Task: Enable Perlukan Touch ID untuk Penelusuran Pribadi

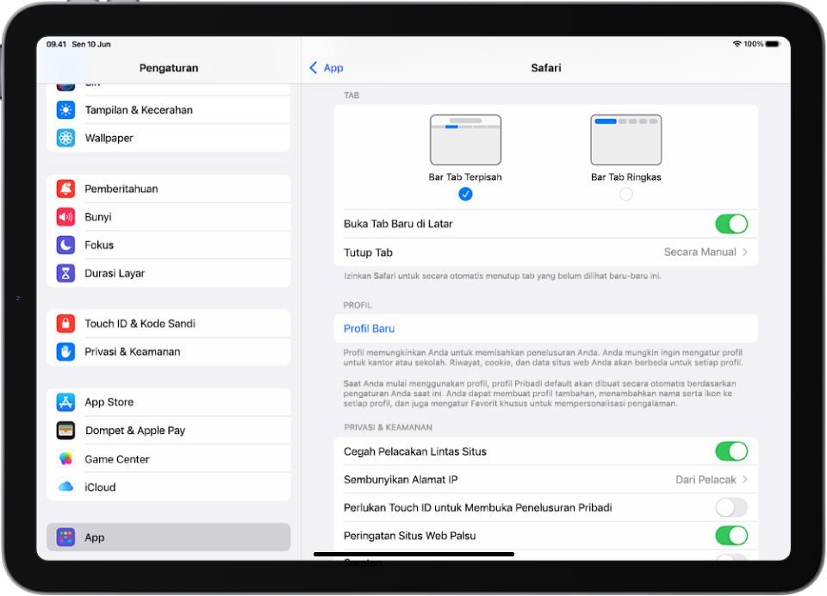Action: click(x=731, y=507)
